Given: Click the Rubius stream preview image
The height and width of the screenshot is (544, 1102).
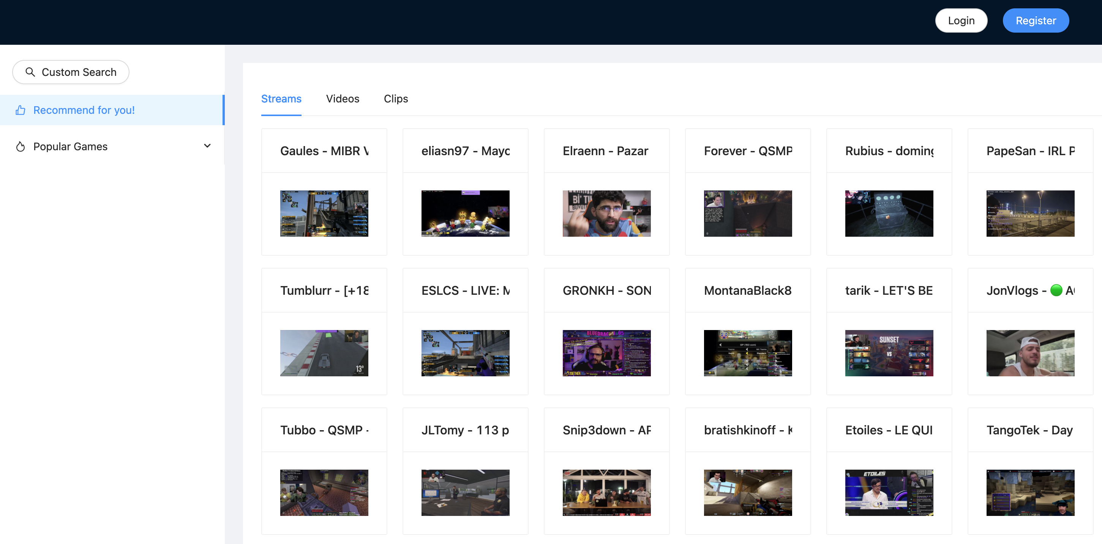Looking at the screenshot, I should pos(889,213).
